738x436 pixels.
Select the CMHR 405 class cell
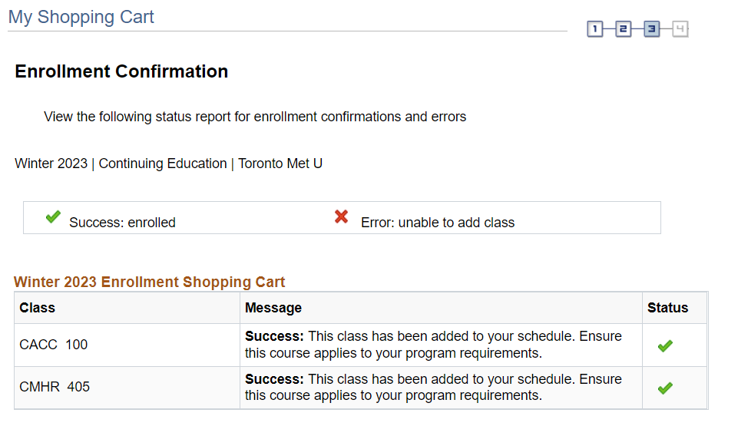[55, 387]
